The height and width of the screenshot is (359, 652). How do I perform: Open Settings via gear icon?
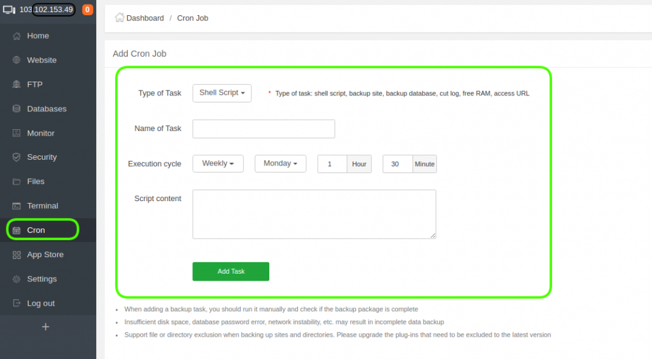tap(17, 279)
